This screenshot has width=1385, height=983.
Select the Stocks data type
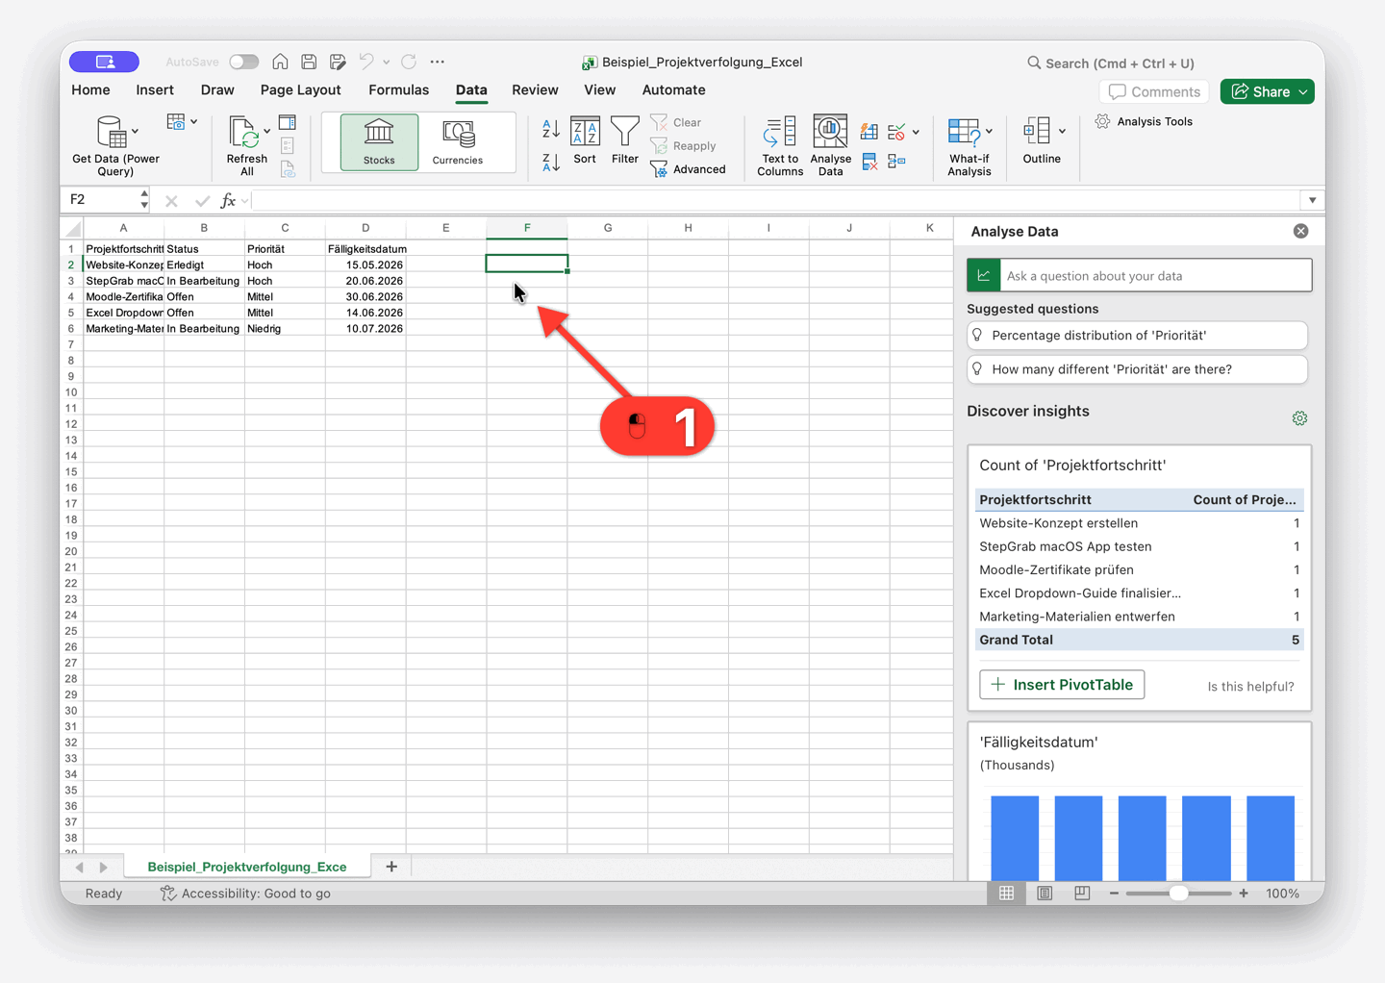pos(379,142)
